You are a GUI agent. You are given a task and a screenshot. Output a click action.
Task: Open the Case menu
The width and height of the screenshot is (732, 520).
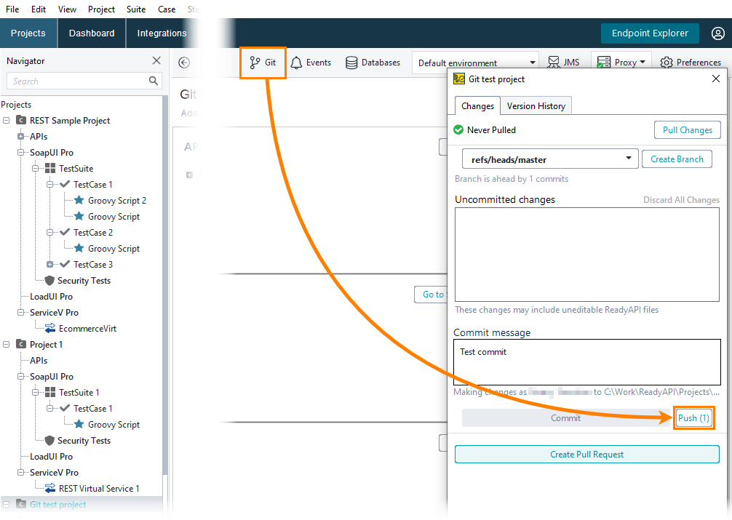(167, 9)
